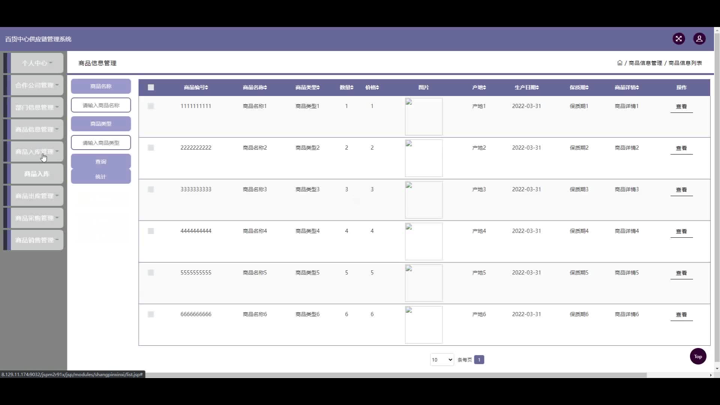Click the 产地3 cell
This screenshot has width=720, height=405.
pos(479,189)
